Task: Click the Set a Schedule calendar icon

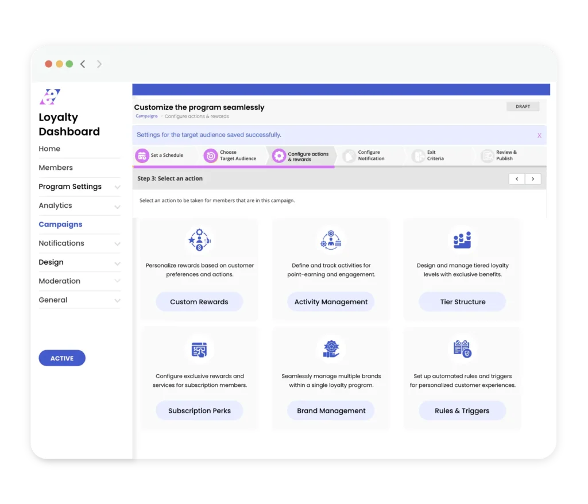Action: [x=142, y=156]
